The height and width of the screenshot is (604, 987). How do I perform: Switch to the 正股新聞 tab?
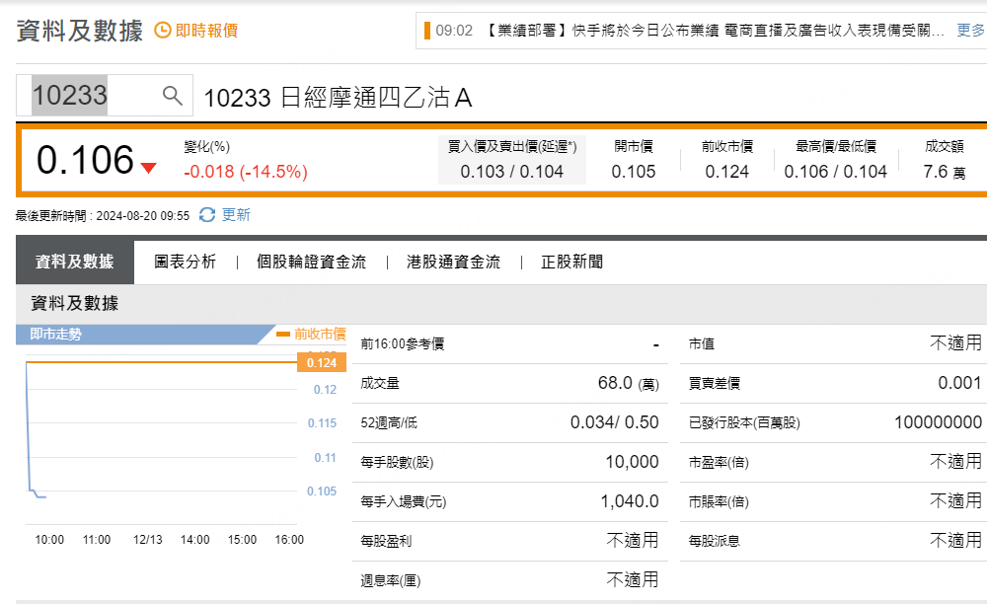tap(572, 262)
